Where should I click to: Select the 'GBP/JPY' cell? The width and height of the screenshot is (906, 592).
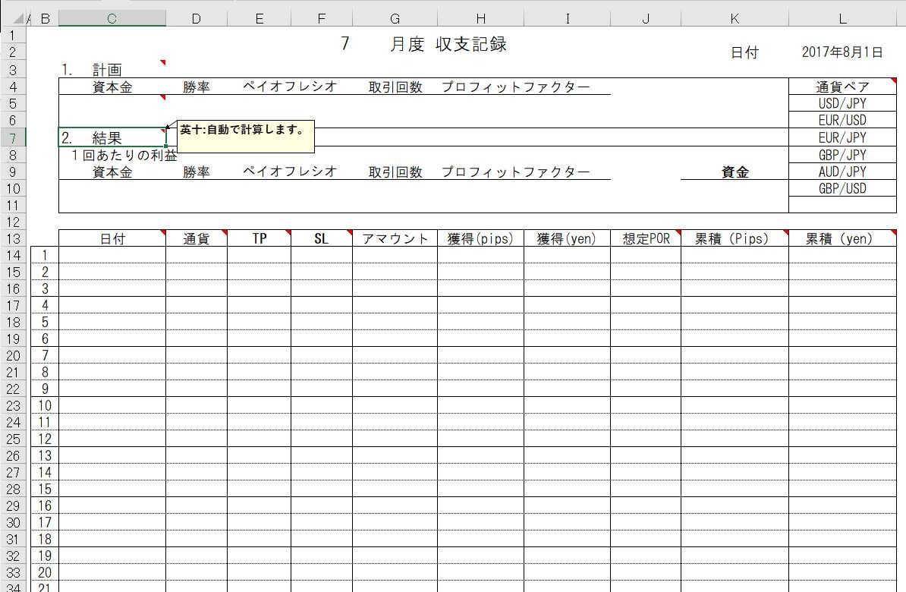click(x=842, y=155)
